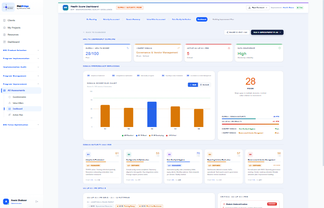Click Back to Diagnosis link
The width and height of the screenshot is (324, 208).
coord(94,33)
